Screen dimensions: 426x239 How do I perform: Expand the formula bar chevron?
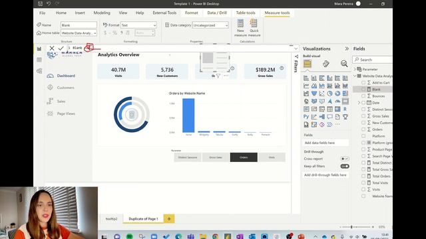pos(296,48)
